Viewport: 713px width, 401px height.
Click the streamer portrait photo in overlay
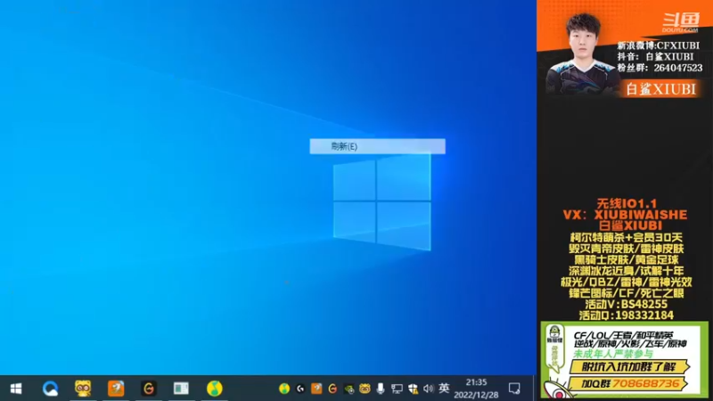tap(583, 53)
